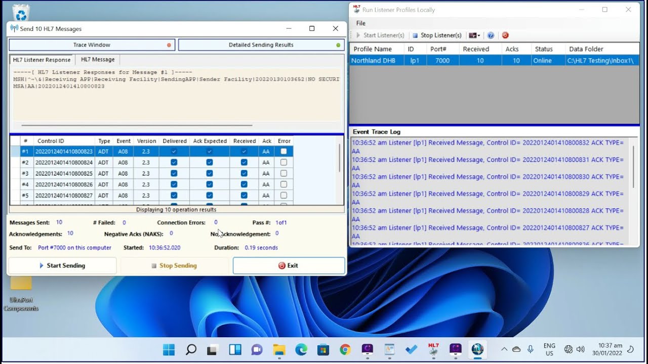Open the Teams Chat taskbar icon

[257, 349]
